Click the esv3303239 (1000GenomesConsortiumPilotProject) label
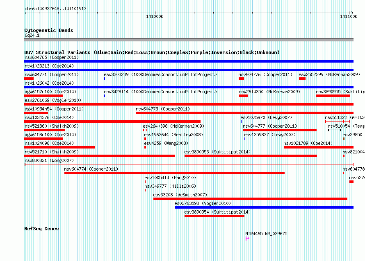The height and width of the screenshot is (261, 365). pos(160,74)
